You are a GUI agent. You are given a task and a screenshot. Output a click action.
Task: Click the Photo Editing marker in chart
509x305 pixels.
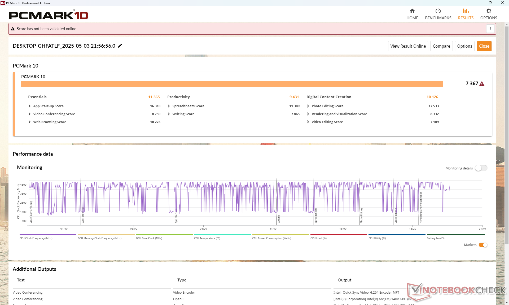pyautogui.click(x=361, y=216)
